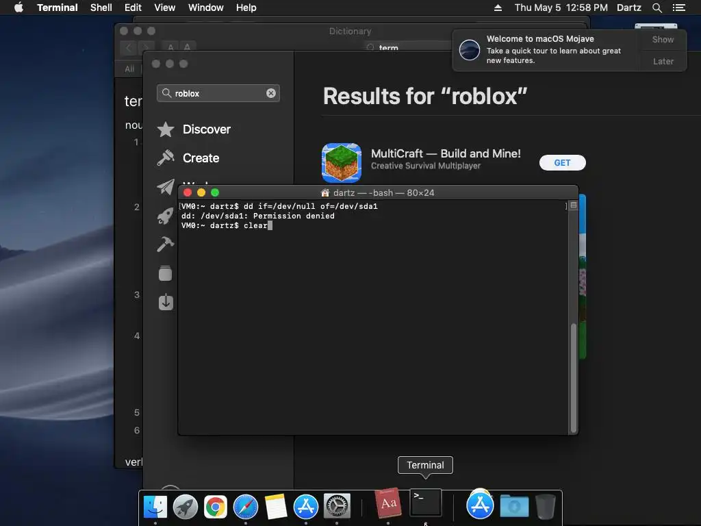Select Discover in App Store sidebar

pyautogui.click(x=194, y=129)
